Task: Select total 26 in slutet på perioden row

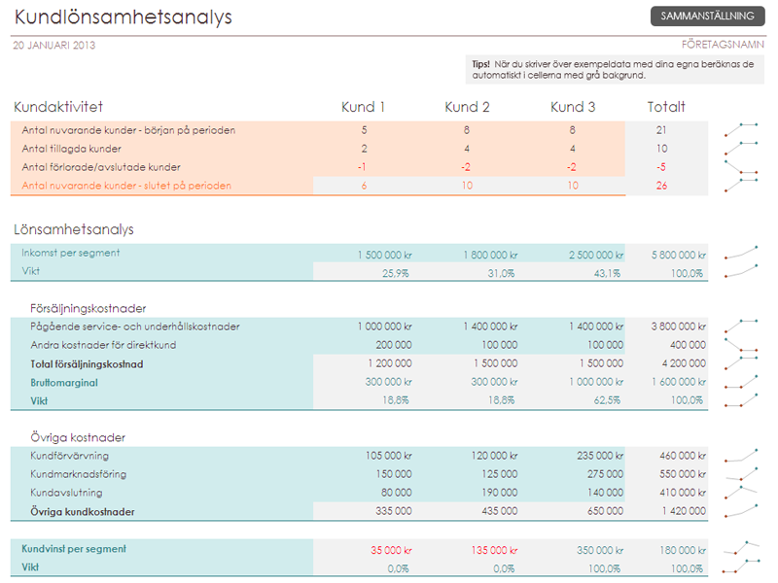Action: [661, 186]
